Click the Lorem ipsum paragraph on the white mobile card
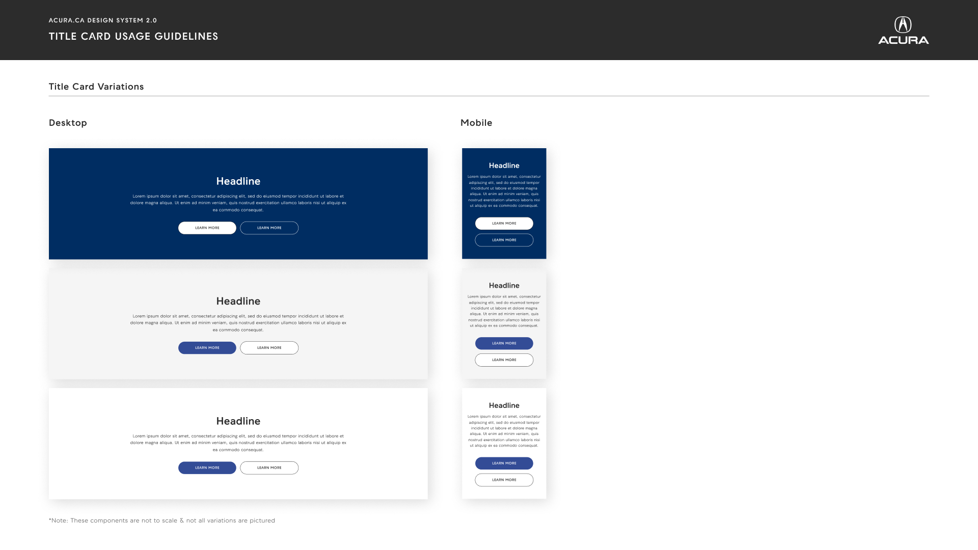This screenshot has height=550, width=978. [504, 431]
